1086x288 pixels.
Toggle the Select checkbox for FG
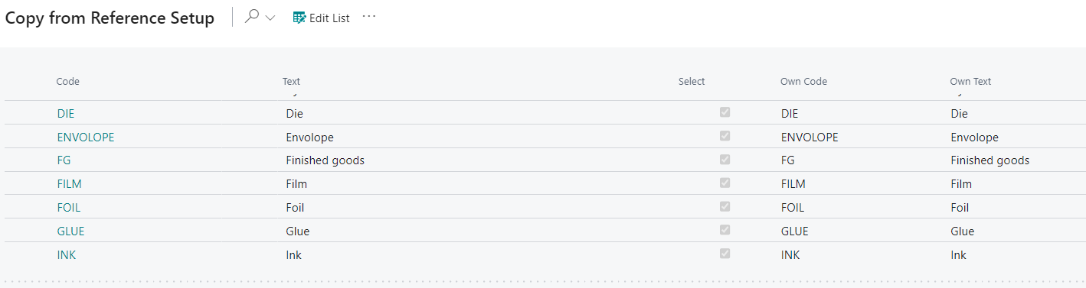click(x=725, y=160)
